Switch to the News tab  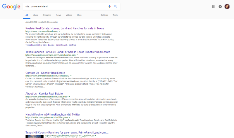[58, 15]
